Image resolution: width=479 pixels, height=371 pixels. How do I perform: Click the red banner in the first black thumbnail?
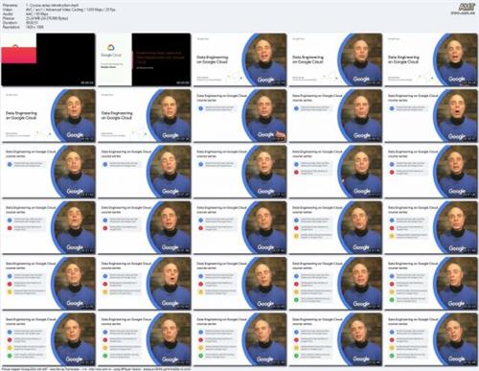[x=19, y=55]
